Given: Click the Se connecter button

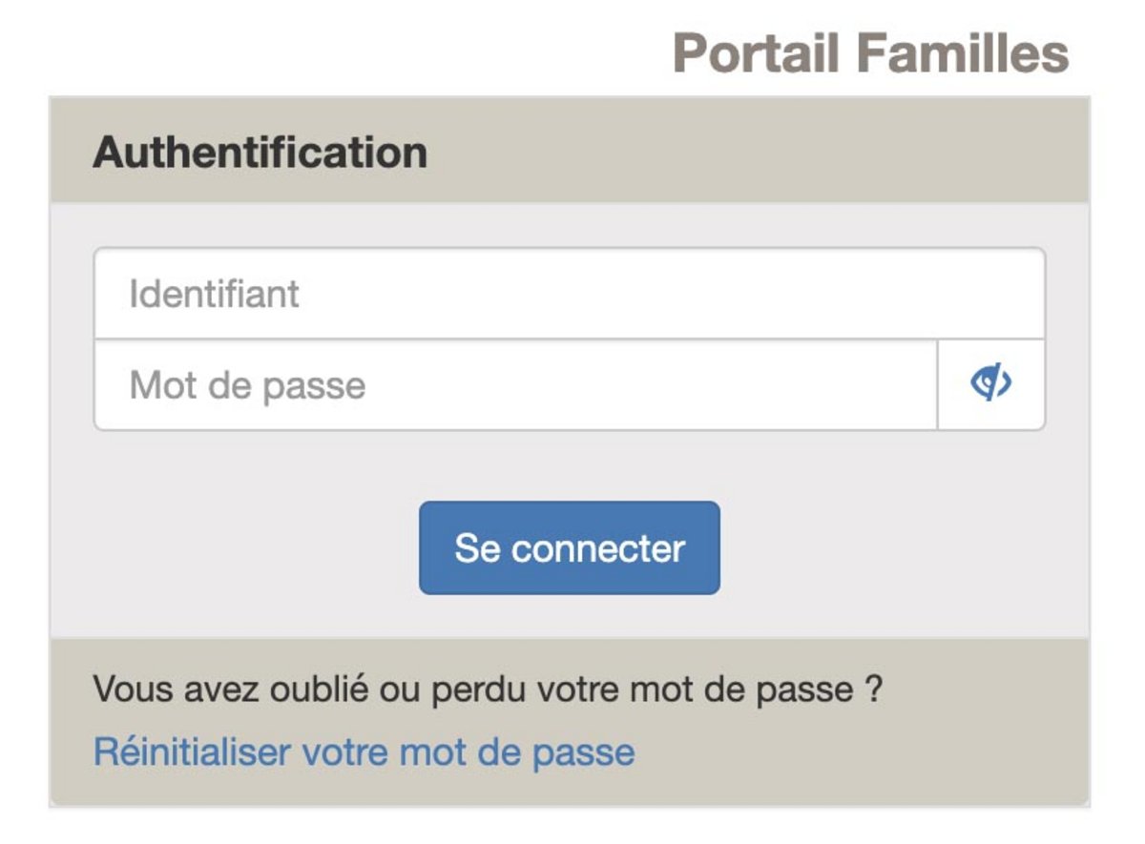Looking at the screenshot, I should (570, 548).
